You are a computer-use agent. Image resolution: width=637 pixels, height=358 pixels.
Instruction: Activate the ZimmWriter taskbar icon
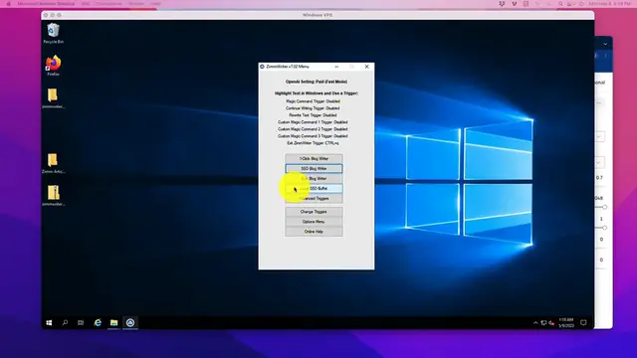(130, 322)
